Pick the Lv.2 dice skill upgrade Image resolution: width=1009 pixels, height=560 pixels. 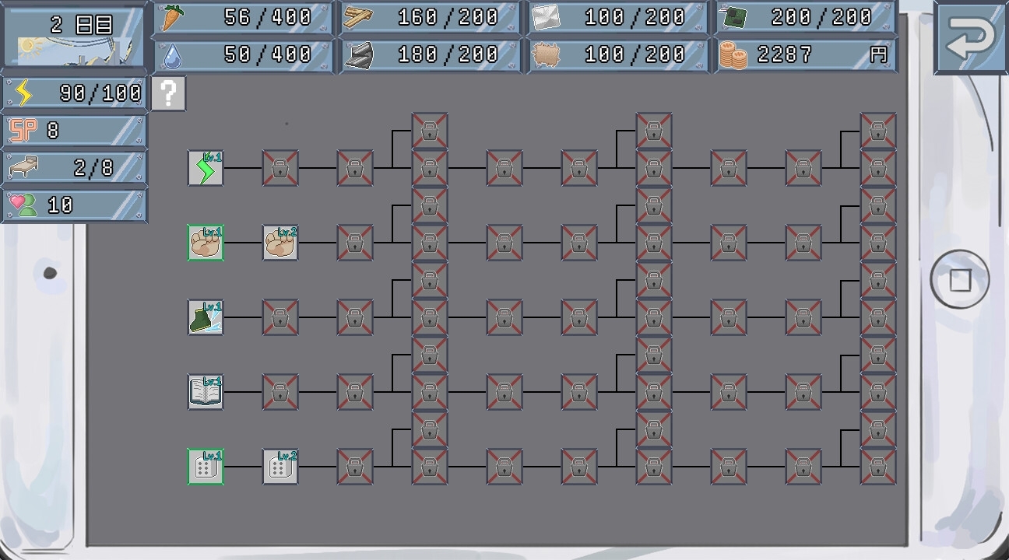(280, 467)
